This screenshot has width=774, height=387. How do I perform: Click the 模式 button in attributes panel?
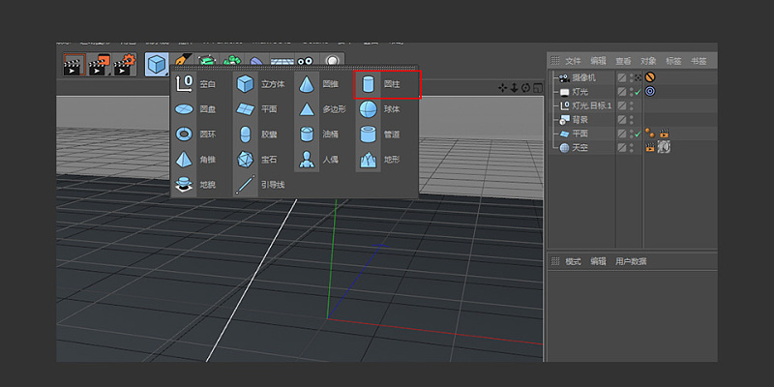(573, 261)
